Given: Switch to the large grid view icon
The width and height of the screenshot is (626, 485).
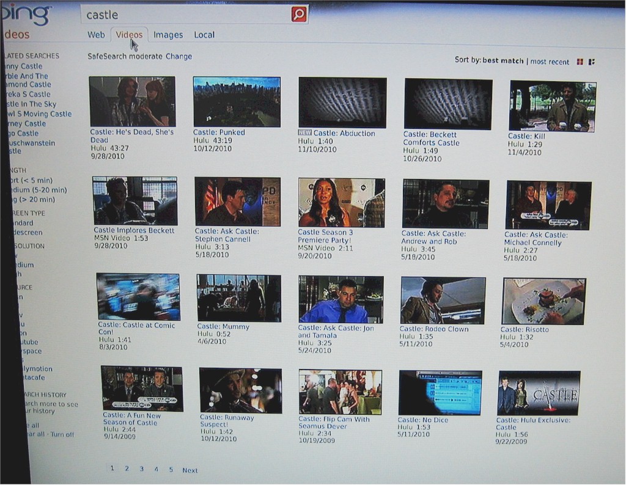Looking at the screenshot, I should click(x=580, y=62).
